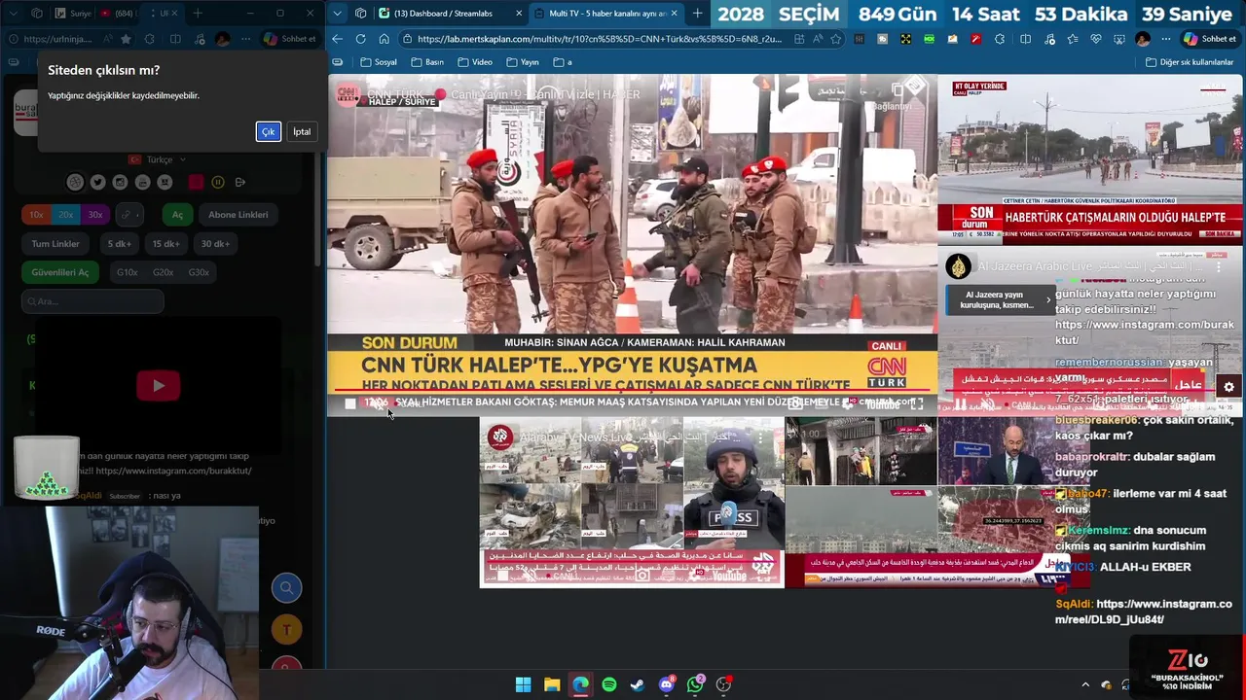Expand the link icon dropdown

pyautogui.click(x=129, y=215)
